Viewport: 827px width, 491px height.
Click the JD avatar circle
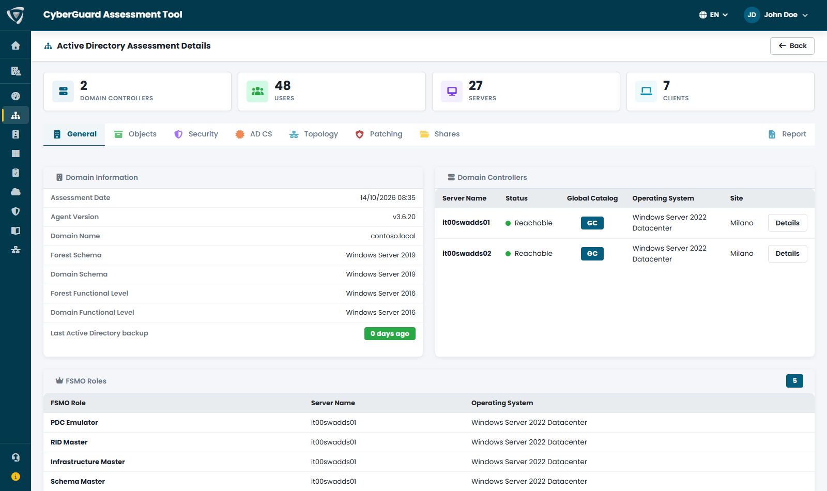[752, 15]
